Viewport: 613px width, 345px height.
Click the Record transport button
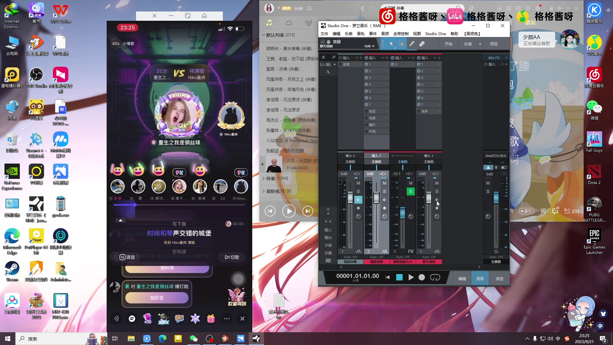click(422, 277)
